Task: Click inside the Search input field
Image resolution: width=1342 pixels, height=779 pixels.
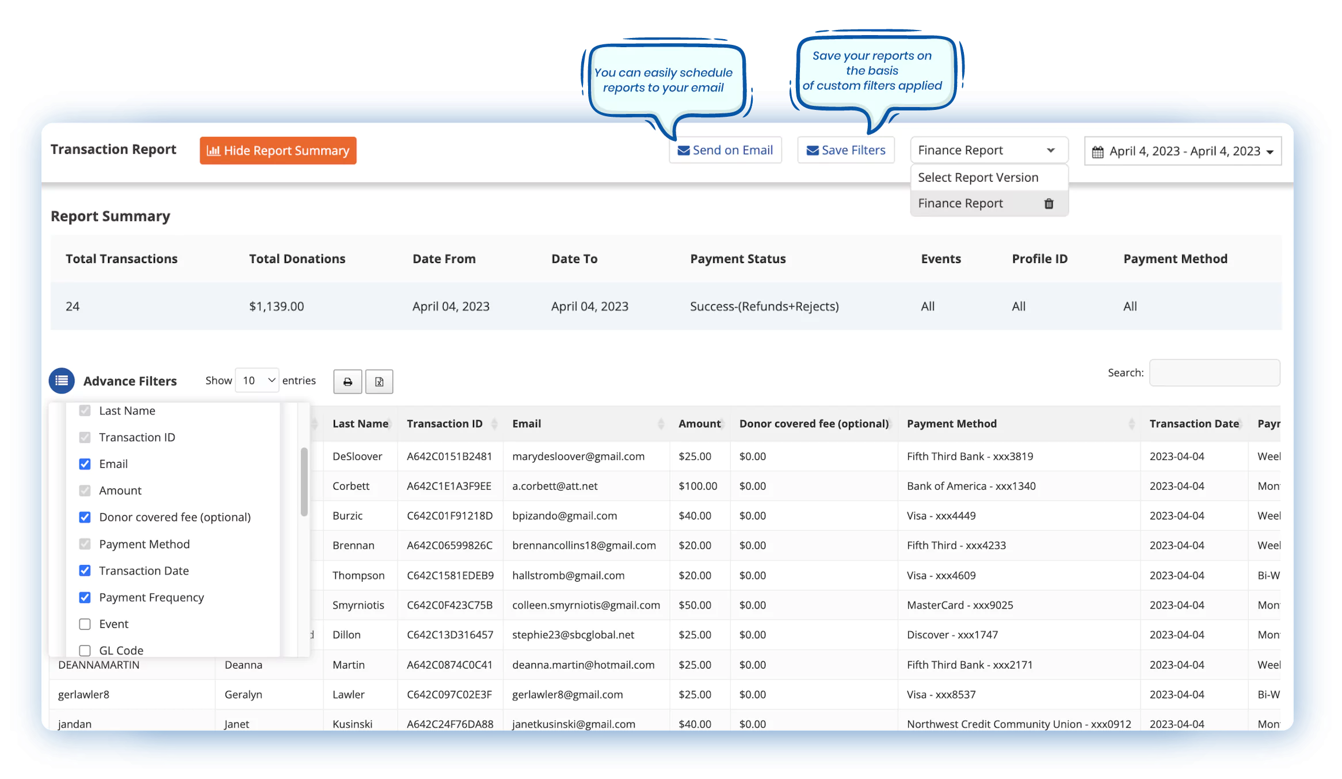Action: (1214, 373)
